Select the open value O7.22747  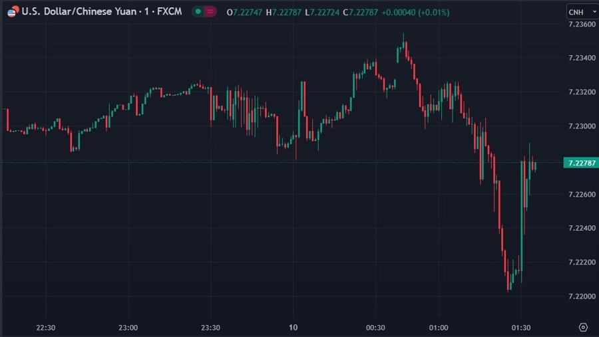244,13
